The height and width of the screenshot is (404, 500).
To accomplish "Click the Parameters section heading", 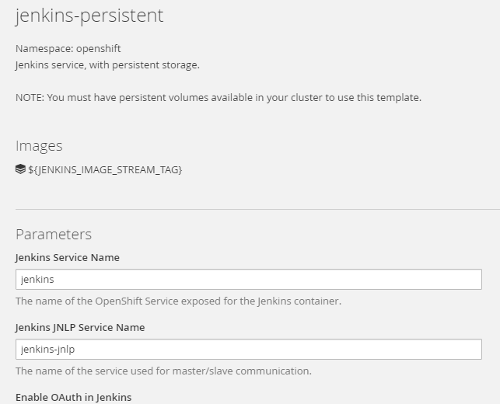I will [x=54, y=234].
